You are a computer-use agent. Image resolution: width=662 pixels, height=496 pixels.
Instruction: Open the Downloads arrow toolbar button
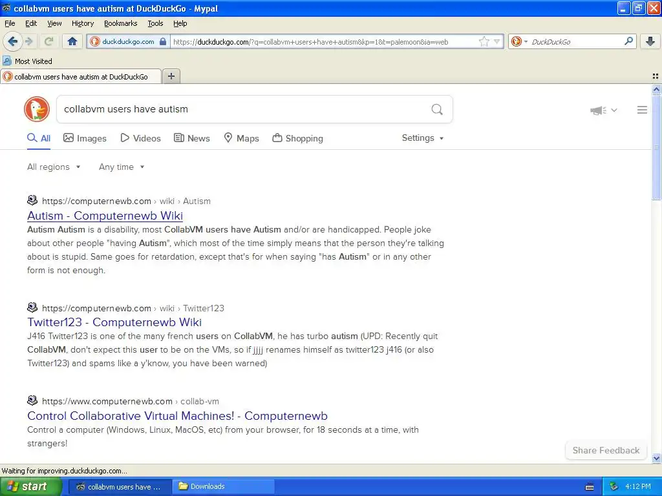coord(650,41)
